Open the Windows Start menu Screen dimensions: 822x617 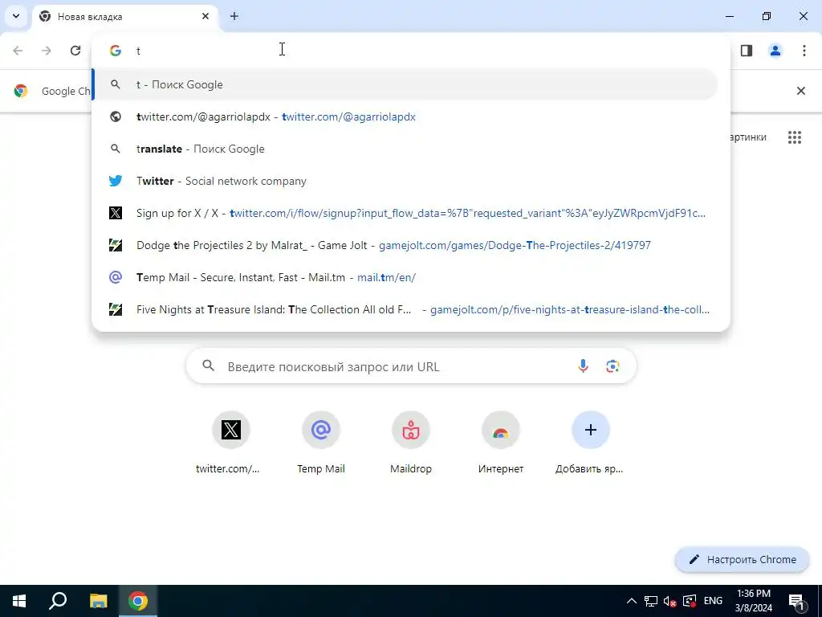click(x=19, y=601)
